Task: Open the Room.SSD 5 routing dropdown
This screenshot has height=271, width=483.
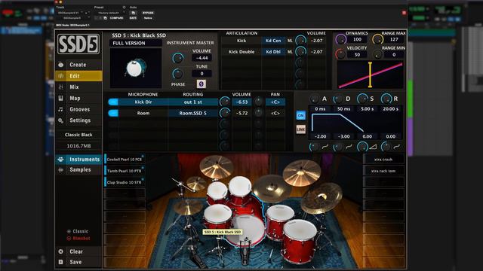Action: [193, 113]
